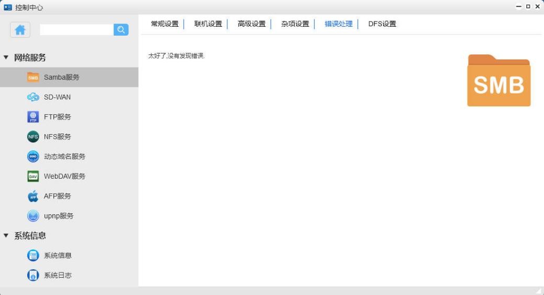This screenshot has height=295, width=544.
Task: Switch to the 常规设置 tab
Action: click(164, 24)
